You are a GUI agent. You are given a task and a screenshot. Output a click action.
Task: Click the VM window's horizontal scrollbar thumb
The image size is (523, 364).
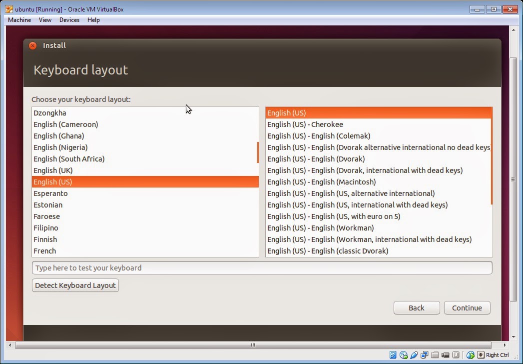coord(253,345)
